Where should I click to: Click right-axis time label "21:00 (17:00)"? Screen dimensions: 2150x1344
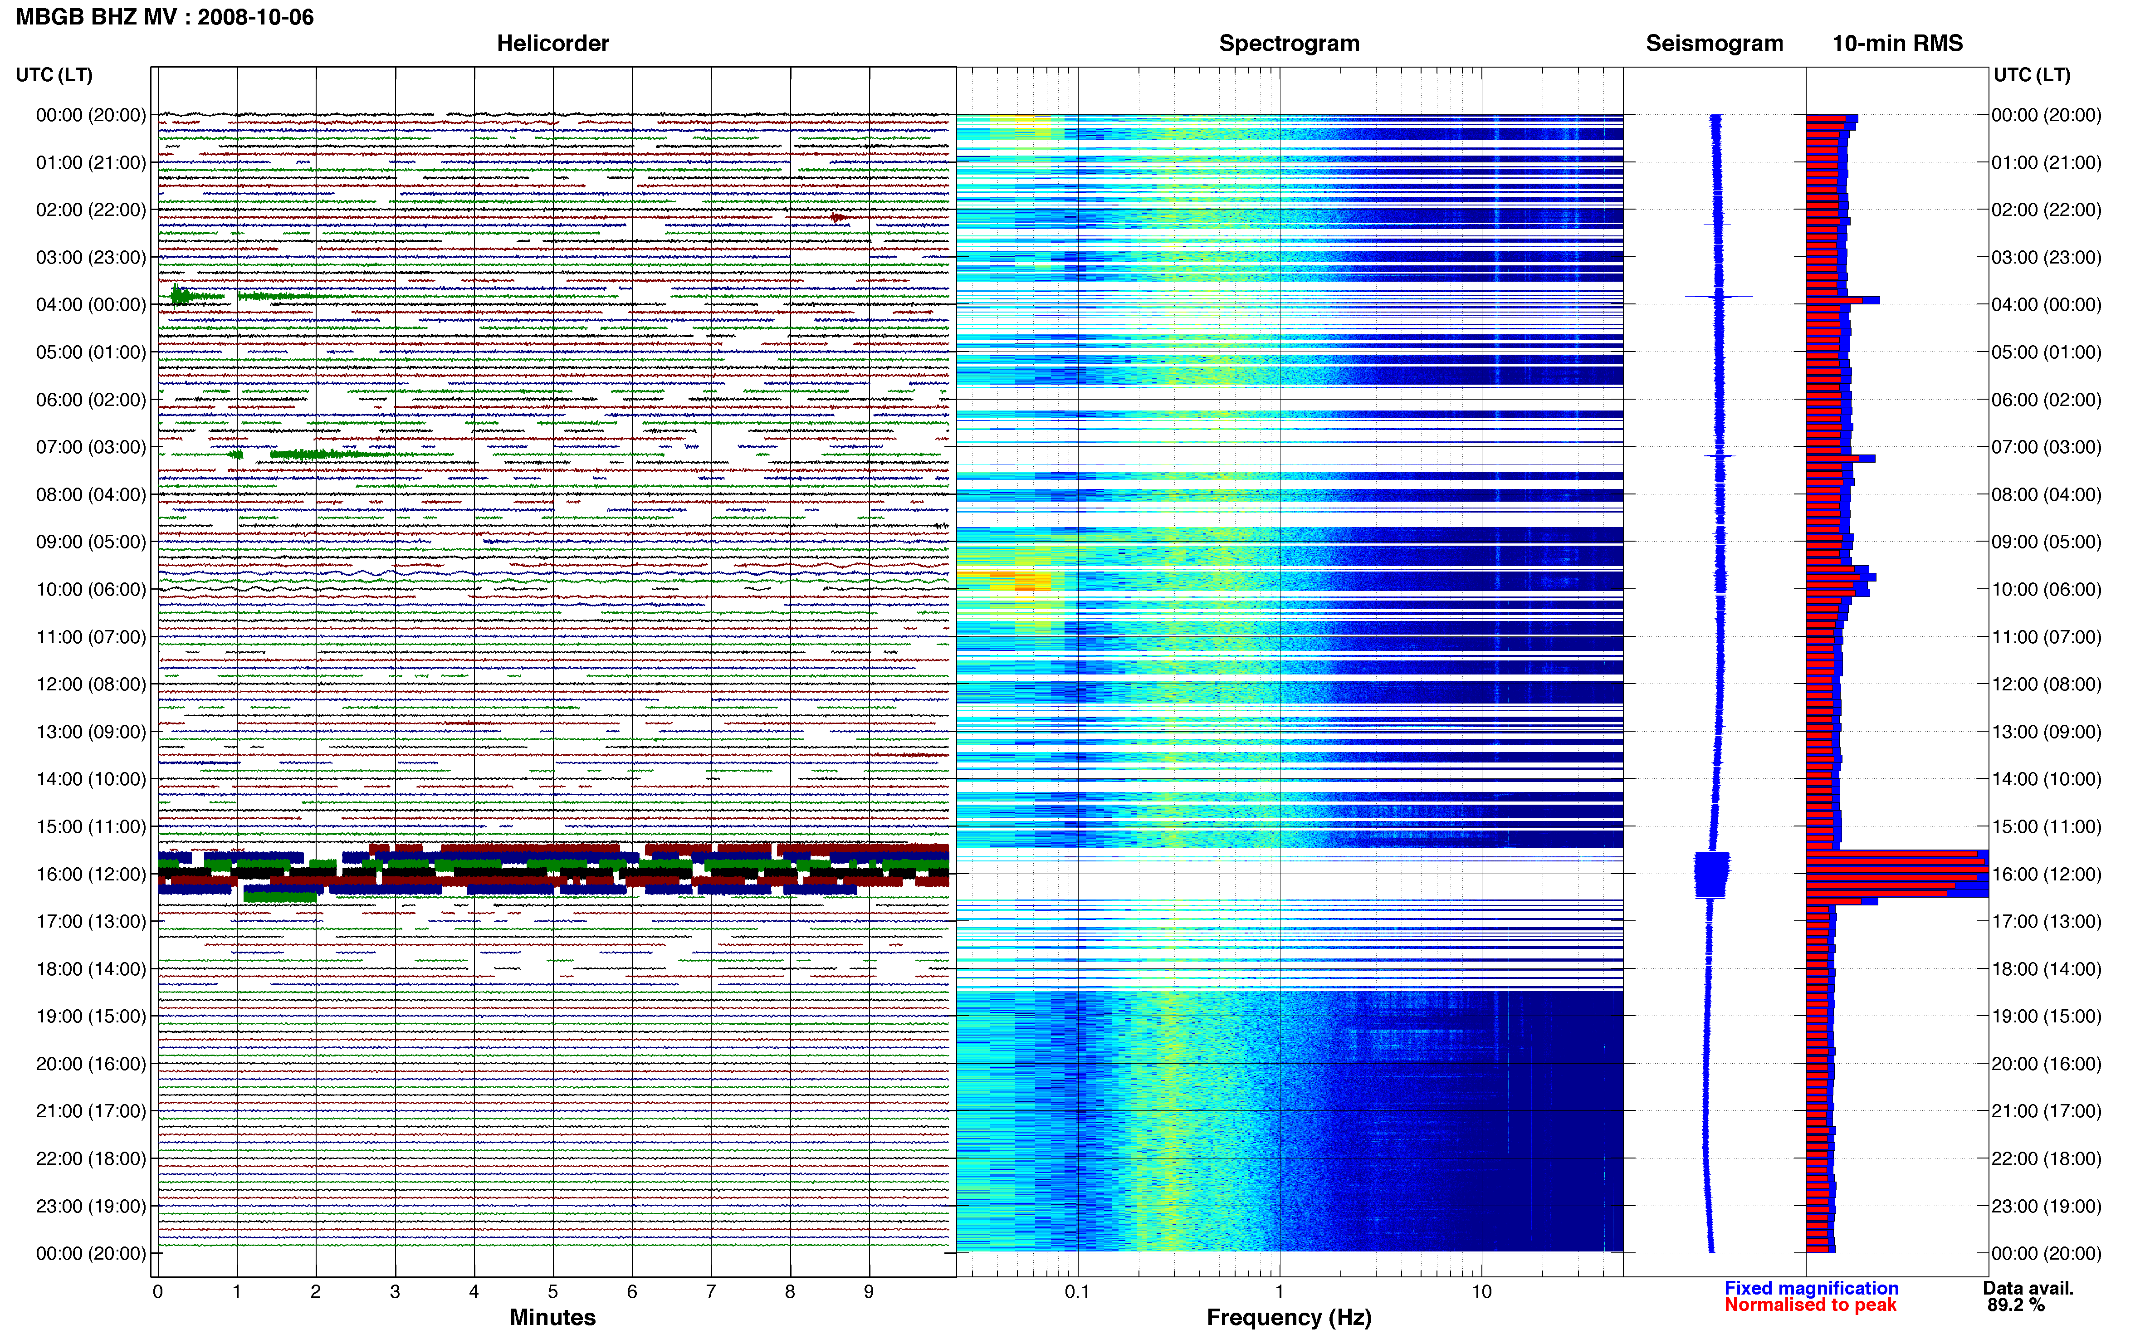2047,1111
